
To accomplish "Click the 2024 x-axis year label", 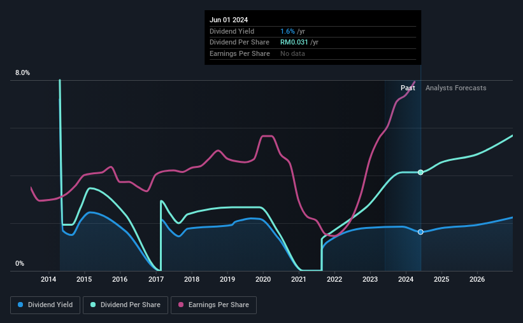I will [406, 279].
